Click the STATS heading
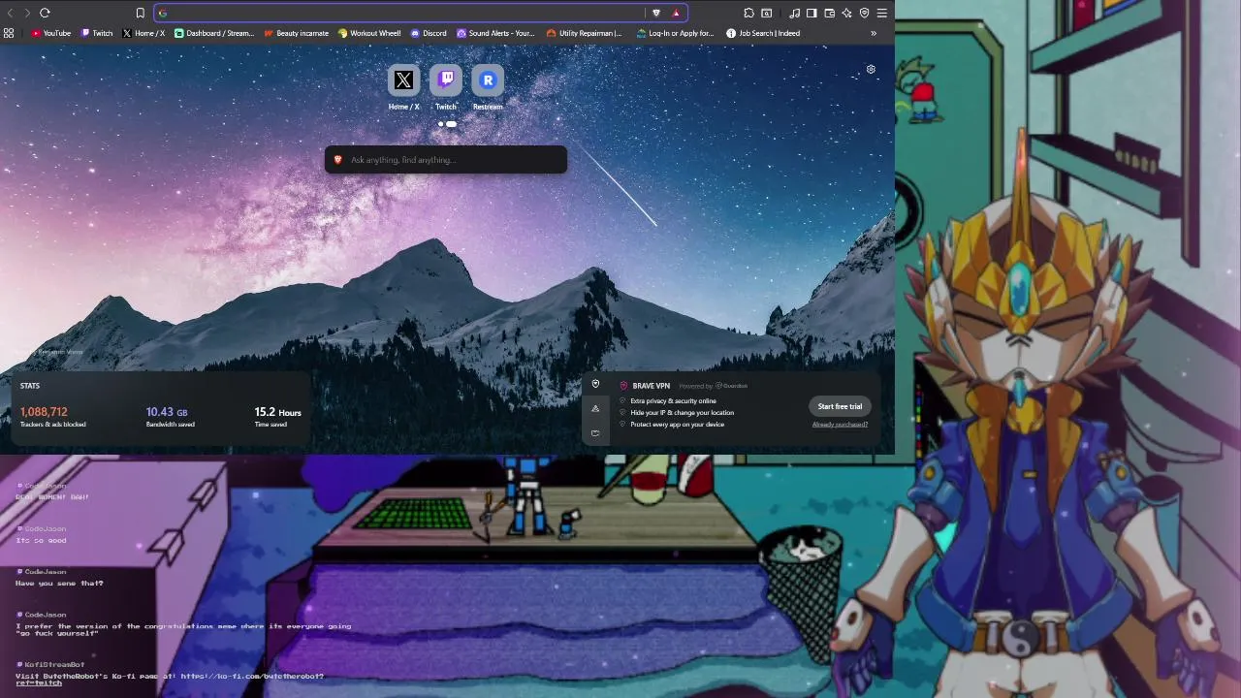 click(x=30, y=386)
